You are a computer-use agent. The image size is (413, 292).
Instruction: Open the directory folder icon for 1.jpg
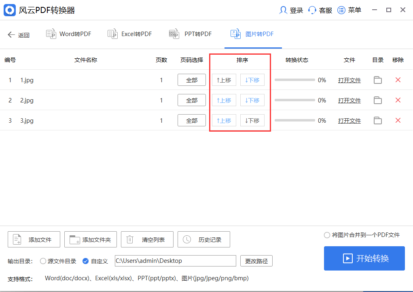click(377, 80)
